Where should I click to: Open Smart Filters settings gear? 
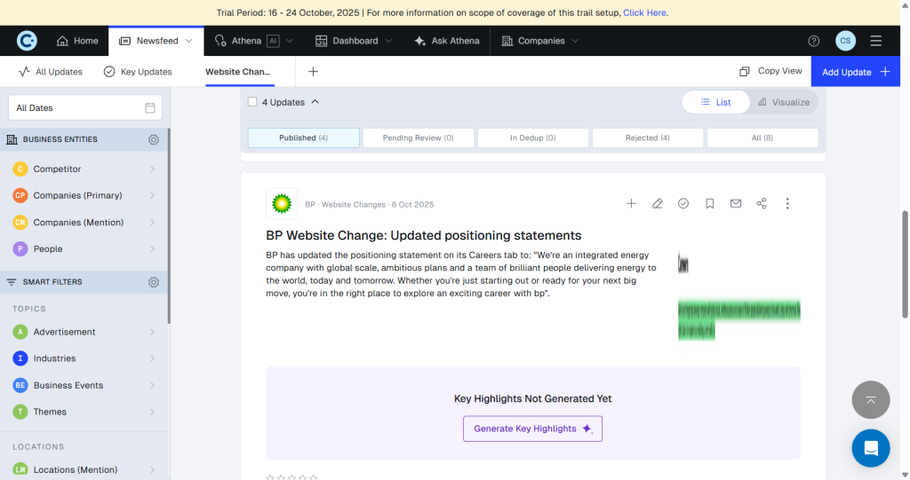tap(153, 282)
